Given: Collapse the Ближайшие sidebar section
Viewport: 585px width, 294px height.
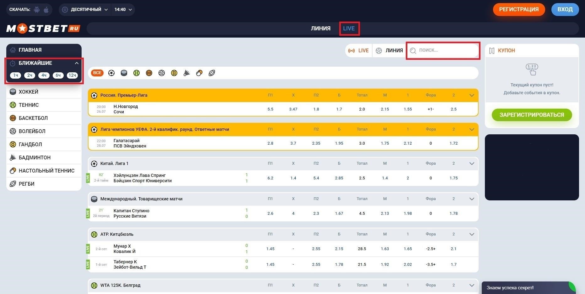Looking at the screenshot, I should (x=77, y=63).
